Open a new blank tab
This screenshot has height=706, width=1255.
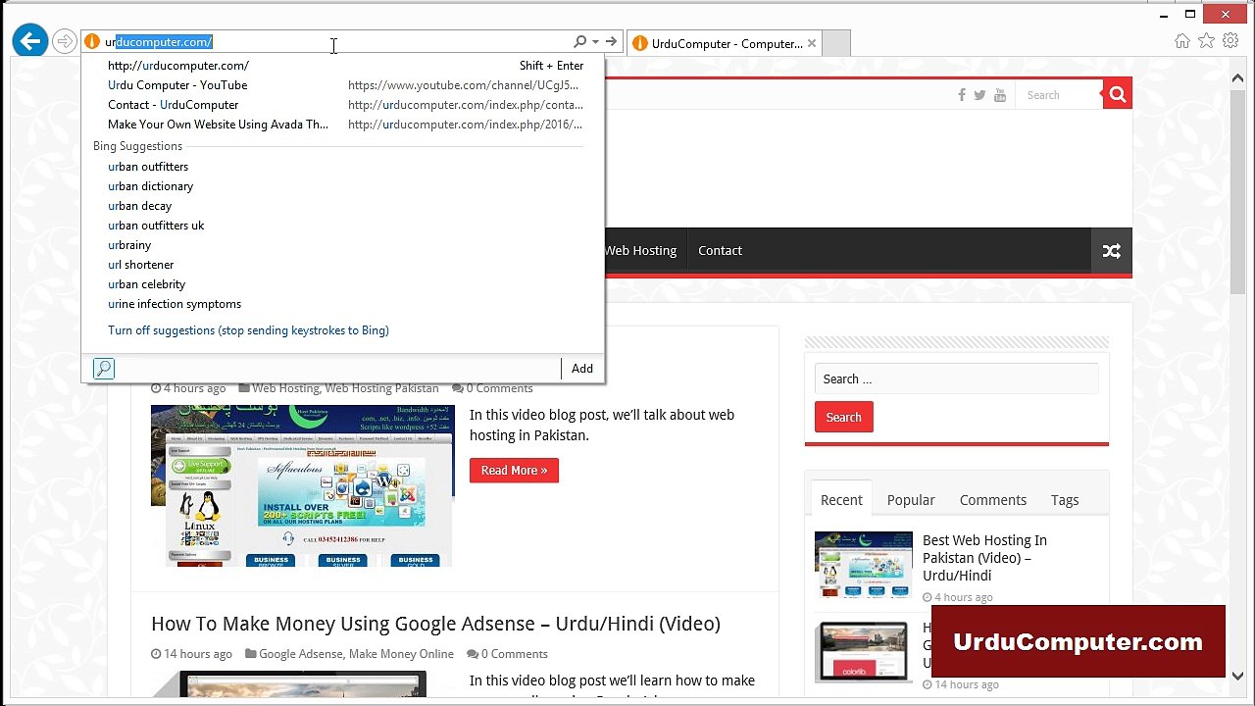(835, 43)
